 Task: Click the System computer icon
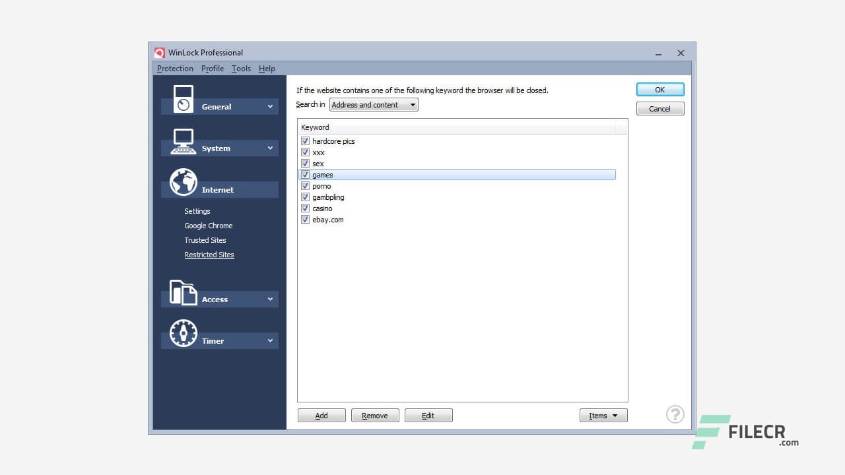coord(184,141)
